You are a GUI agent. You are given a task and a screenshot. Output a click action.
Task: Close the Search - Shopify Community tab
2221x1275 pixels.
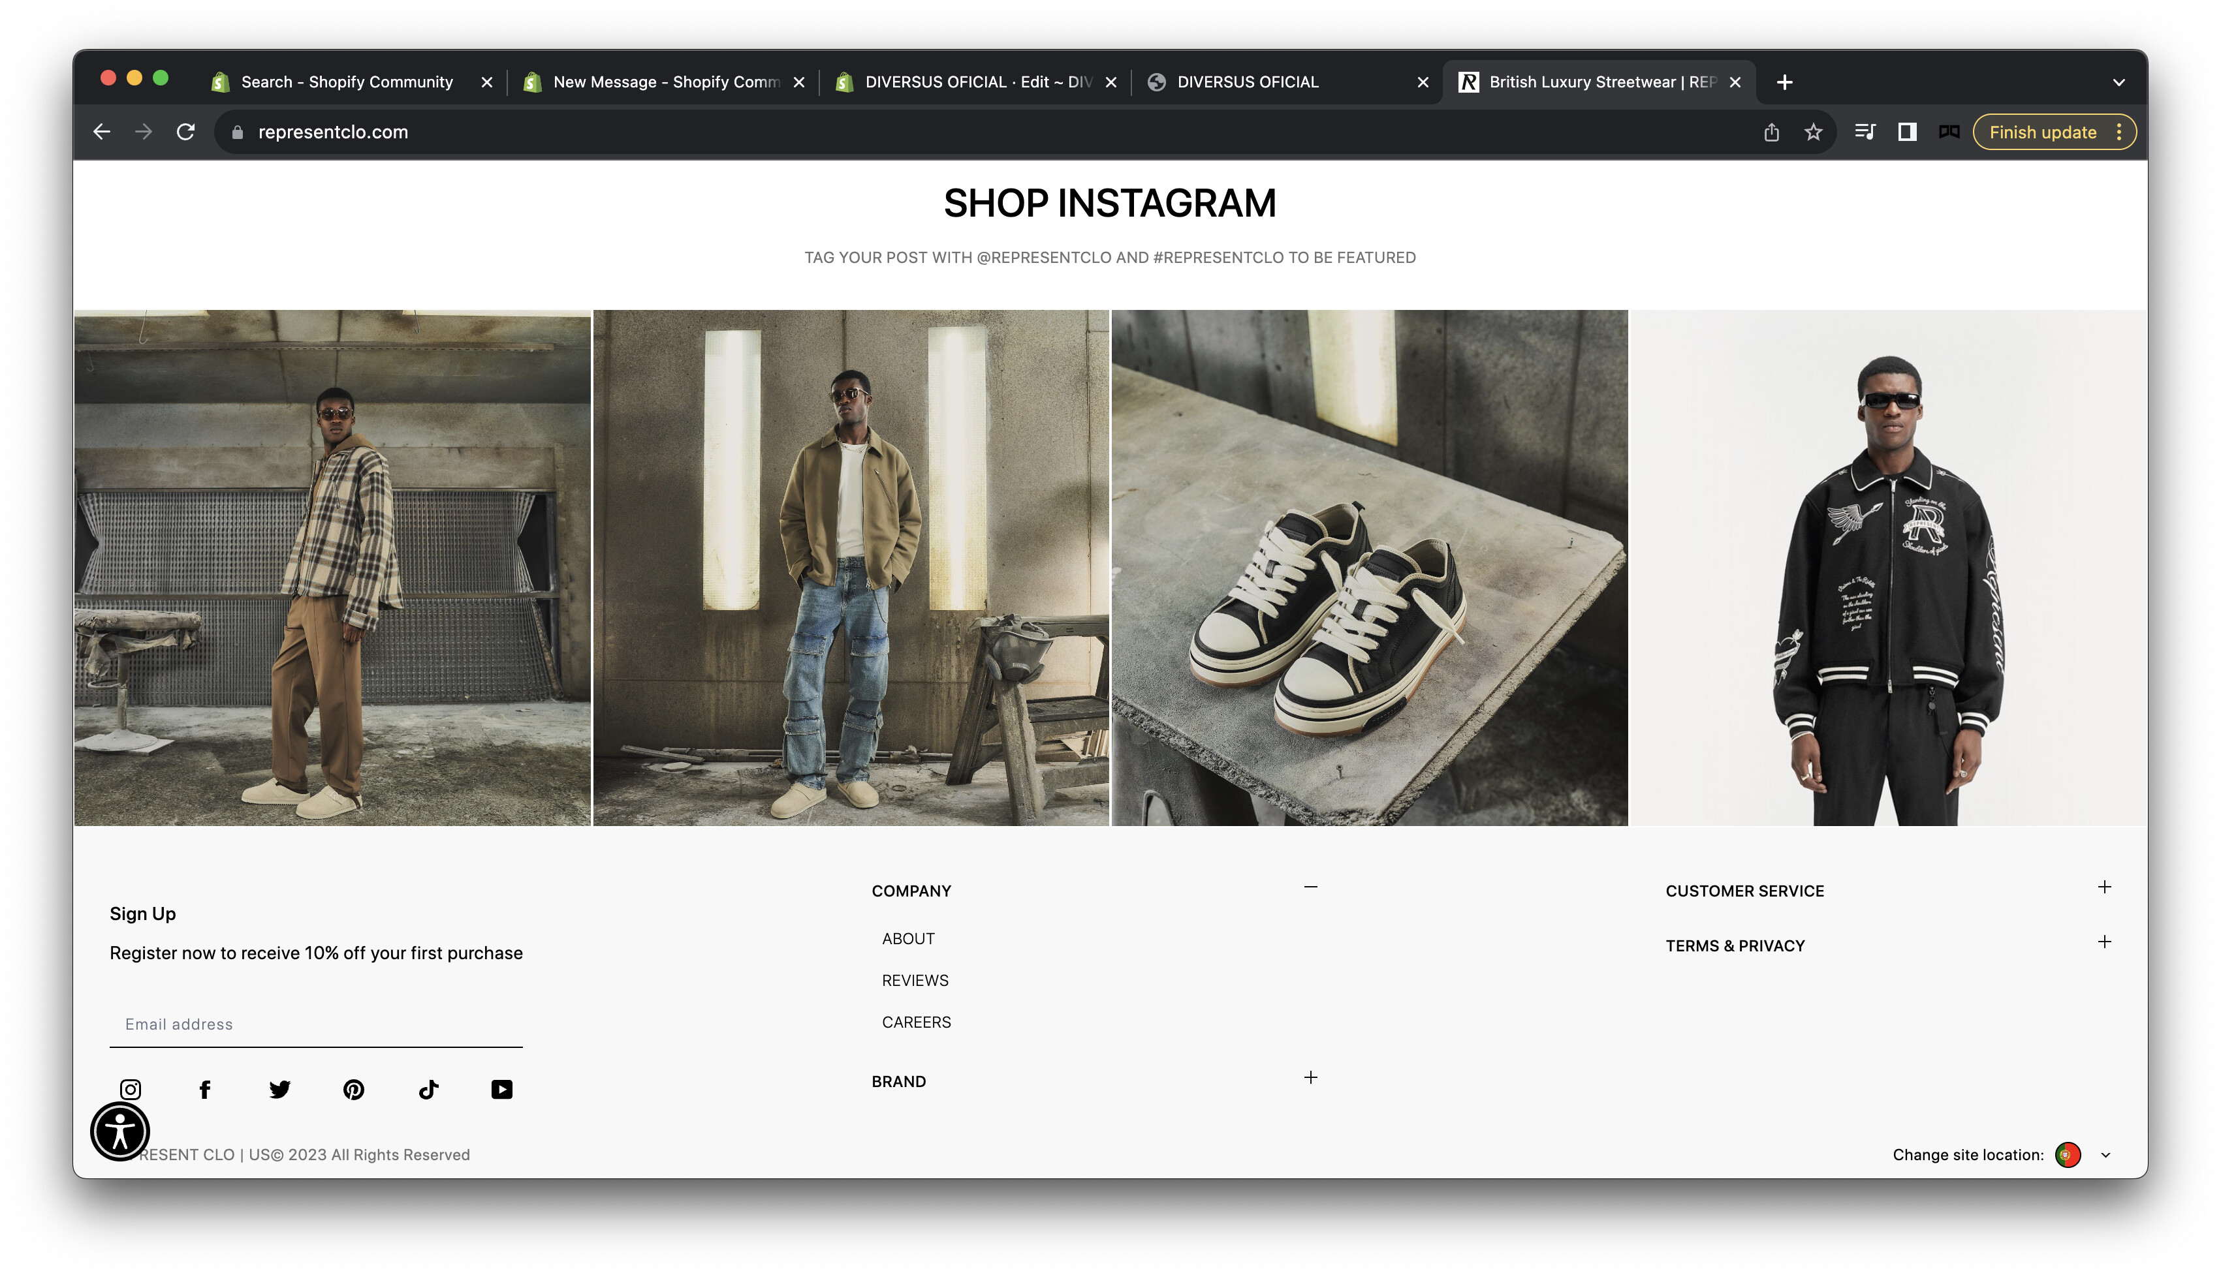(487, 82)
